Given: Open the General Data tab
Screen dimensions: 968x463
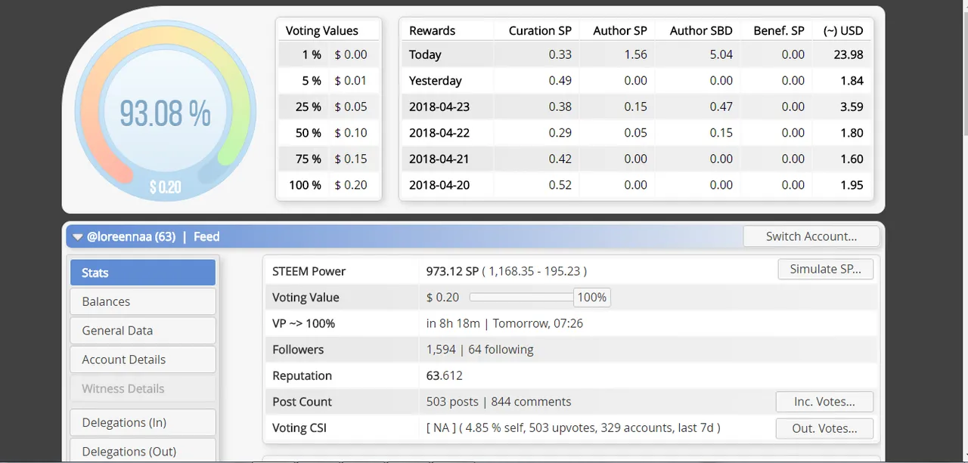Looking at the screenshot, I should [143, 331].
